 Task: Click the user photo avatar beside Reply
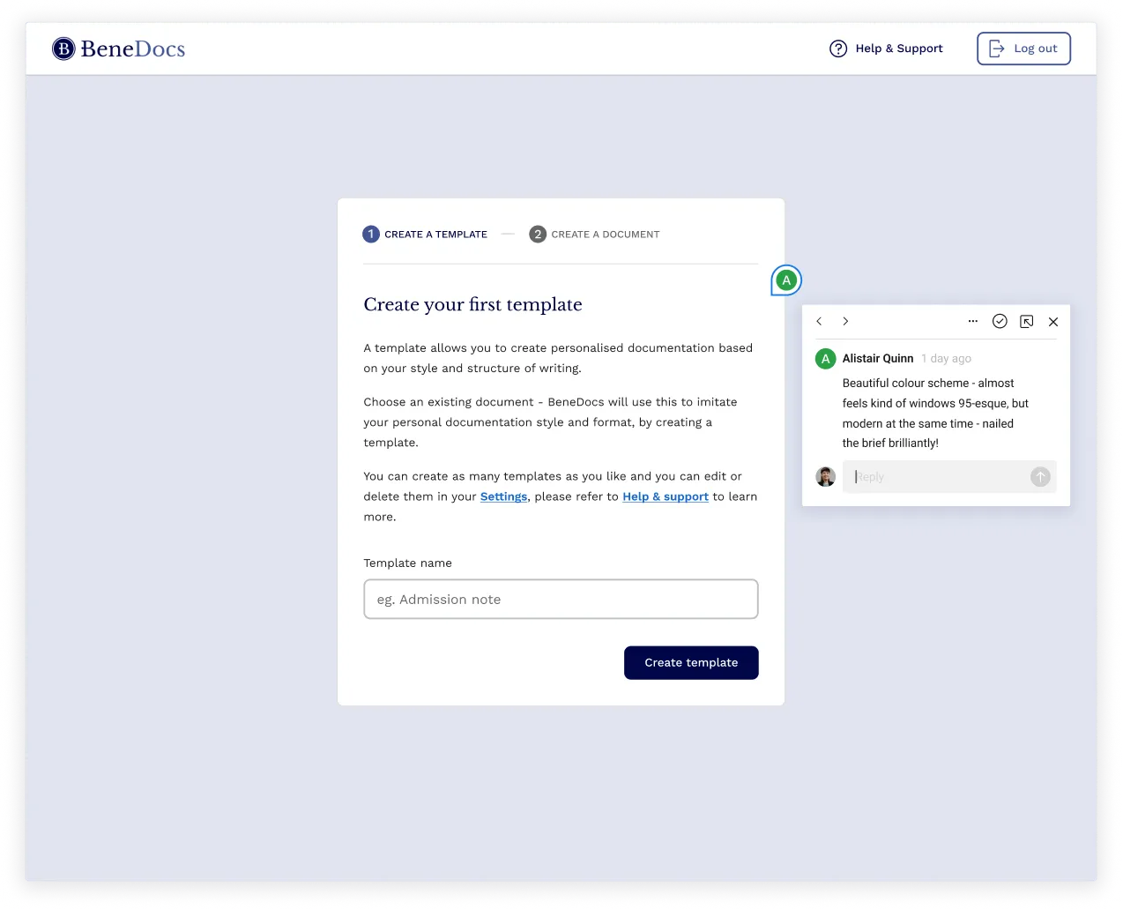[x=826, y=477]
